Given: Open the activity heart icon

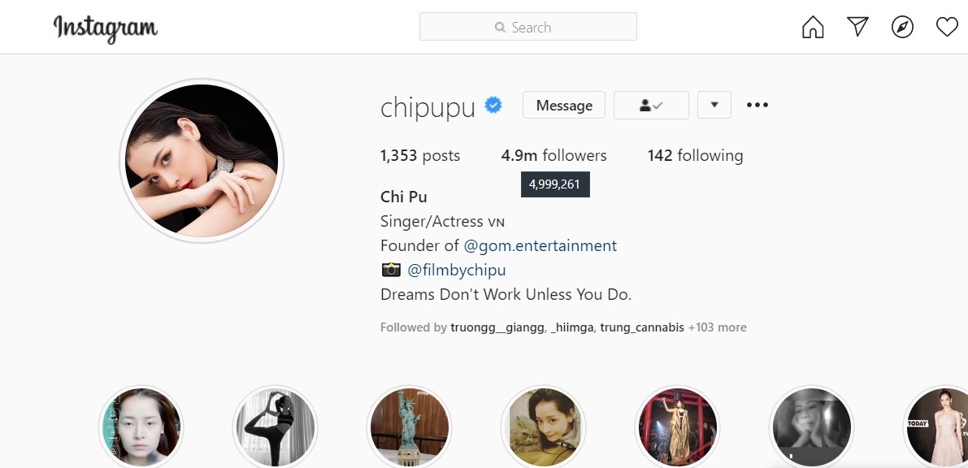Looking at the screenshot, I should [947, 27].
